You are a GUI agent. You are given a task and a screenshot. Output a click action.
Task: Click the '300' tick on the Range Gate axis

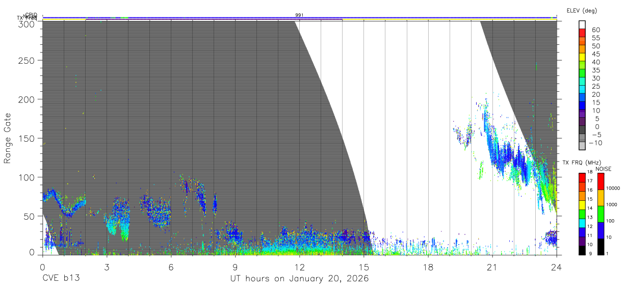pyautogui.click(x=28, y=23)
